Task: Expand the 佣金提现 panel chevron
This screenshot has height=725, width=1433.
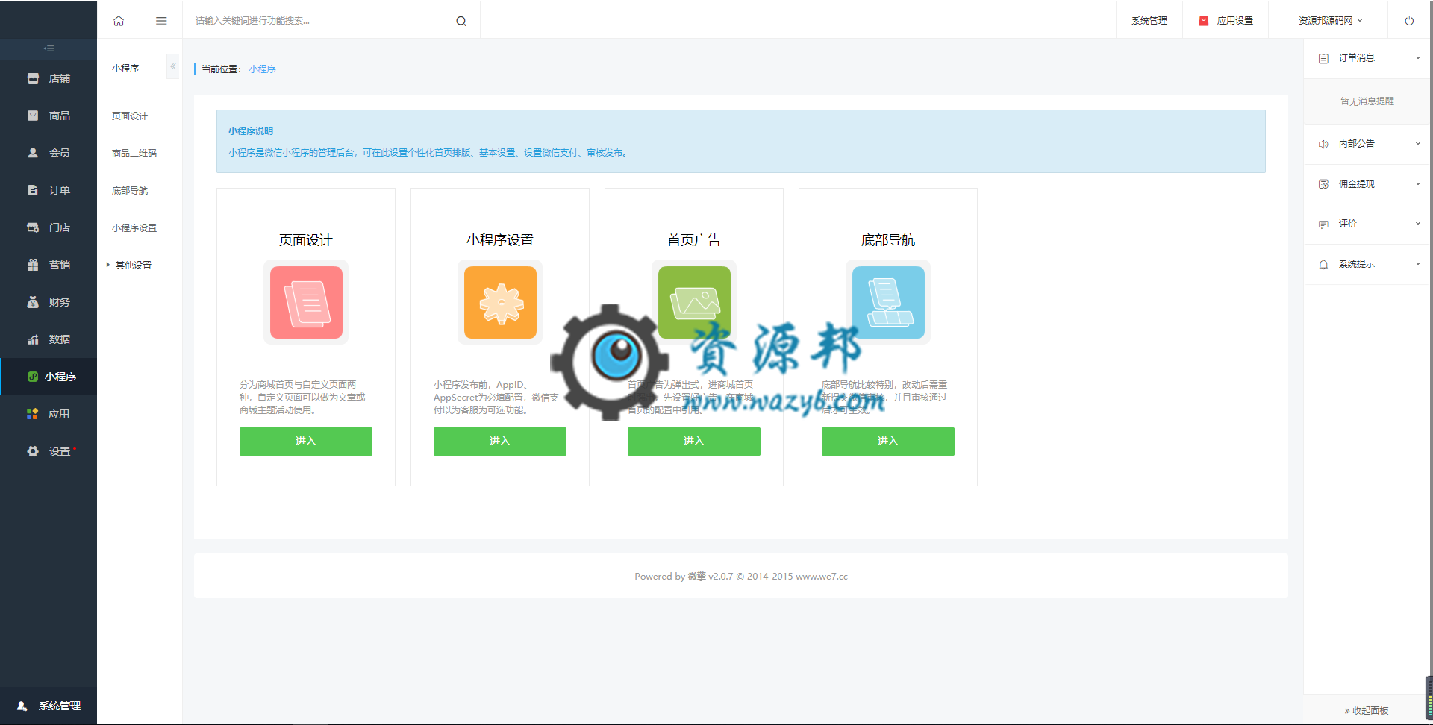Action: tap(1418, 184)
